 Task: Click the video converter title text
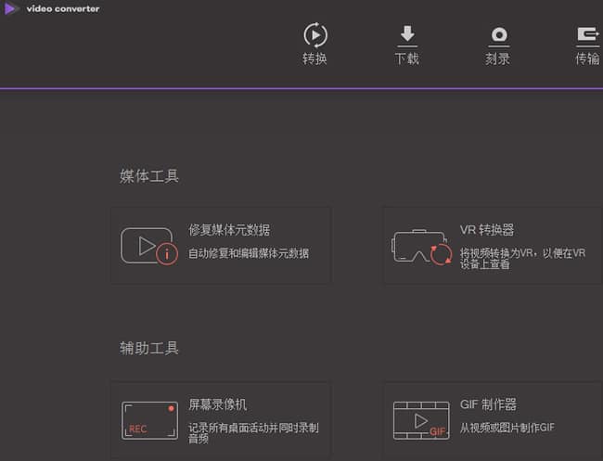pyautogui.click(x=63, y=8)
